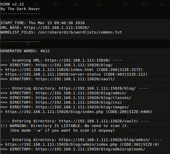The image size is (170, 154).
Task: Click the blog/admin/uploads/ DIRECTORY line
Action: [x=73, y=149]
